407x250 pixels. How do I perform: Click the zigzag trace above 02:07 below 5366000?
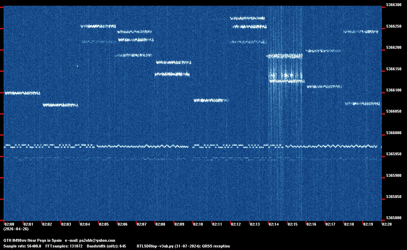click(144, 146)
